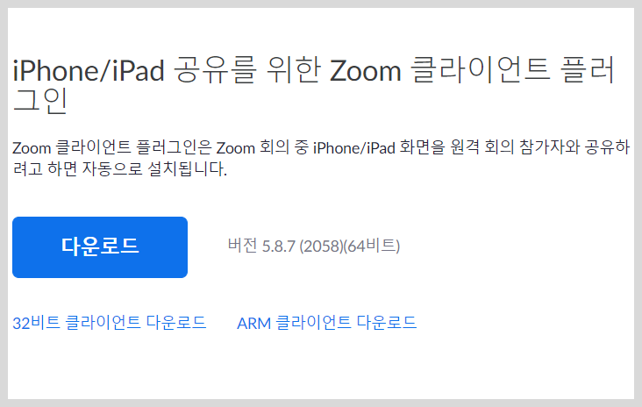Click the 버전 label before the version number

coord(242,246)
